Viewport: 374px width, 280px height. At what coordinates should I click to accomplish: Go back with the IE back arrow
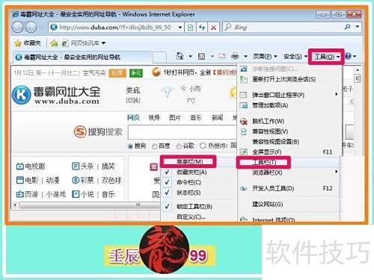[x=18, y=27]
